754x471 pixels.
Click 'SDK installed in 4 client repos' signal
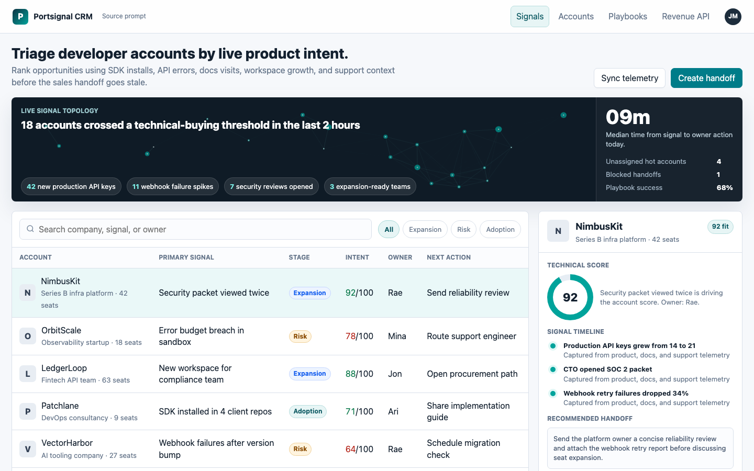[x=215, y=411]
